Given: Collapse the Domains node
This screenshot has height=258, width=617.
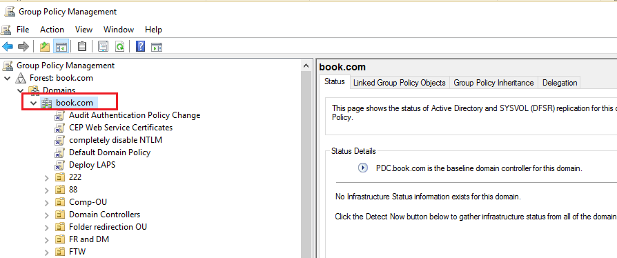Looking at the screenshot, I should coord(21,91).
